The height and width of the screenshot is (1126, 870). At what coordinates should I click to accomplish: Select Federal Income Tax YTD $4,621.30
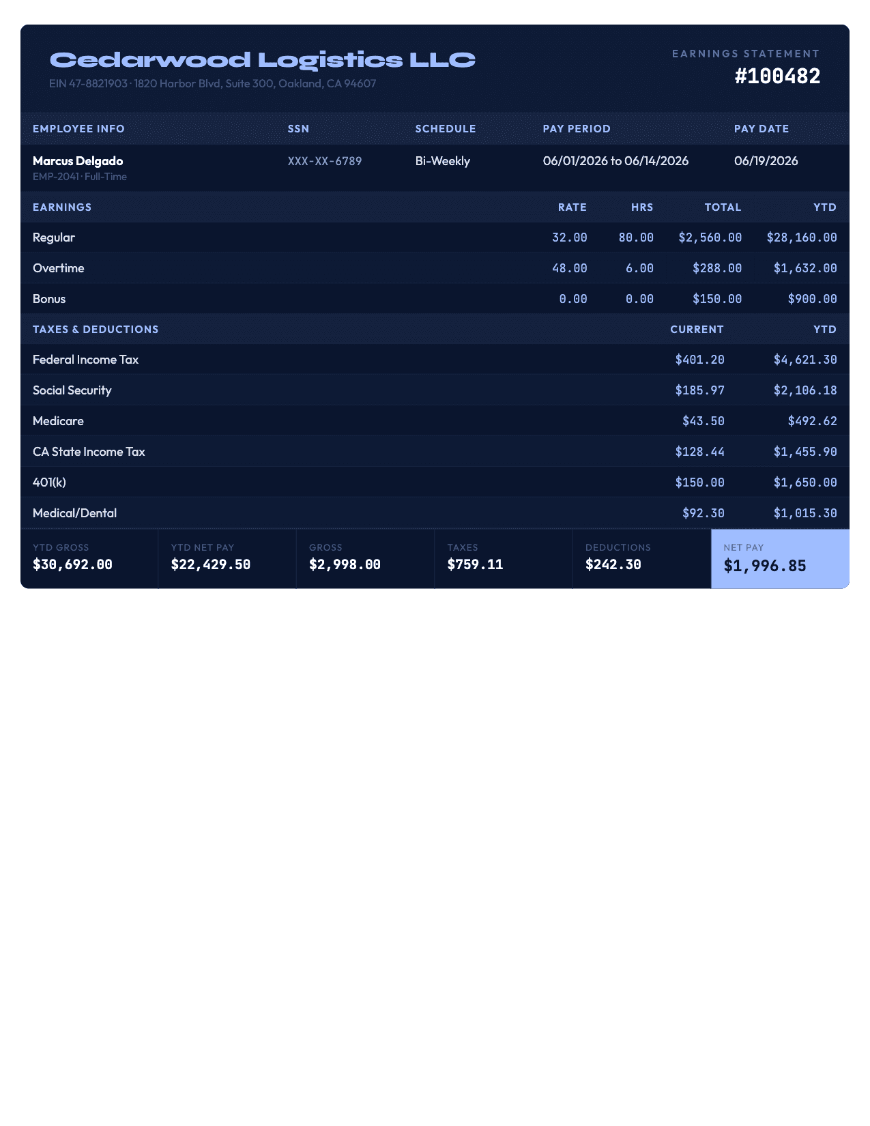coord(805,360)
